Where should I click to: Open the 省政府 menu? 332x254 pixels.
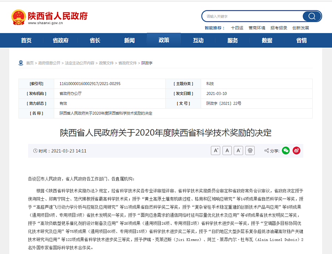click(60, 40)
